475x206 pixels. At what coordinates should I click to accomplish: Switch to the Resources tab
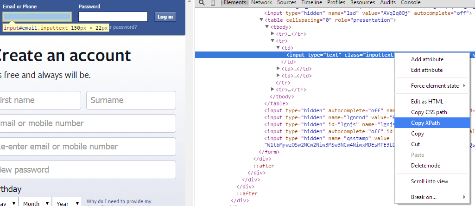click(x=362, y=2)
